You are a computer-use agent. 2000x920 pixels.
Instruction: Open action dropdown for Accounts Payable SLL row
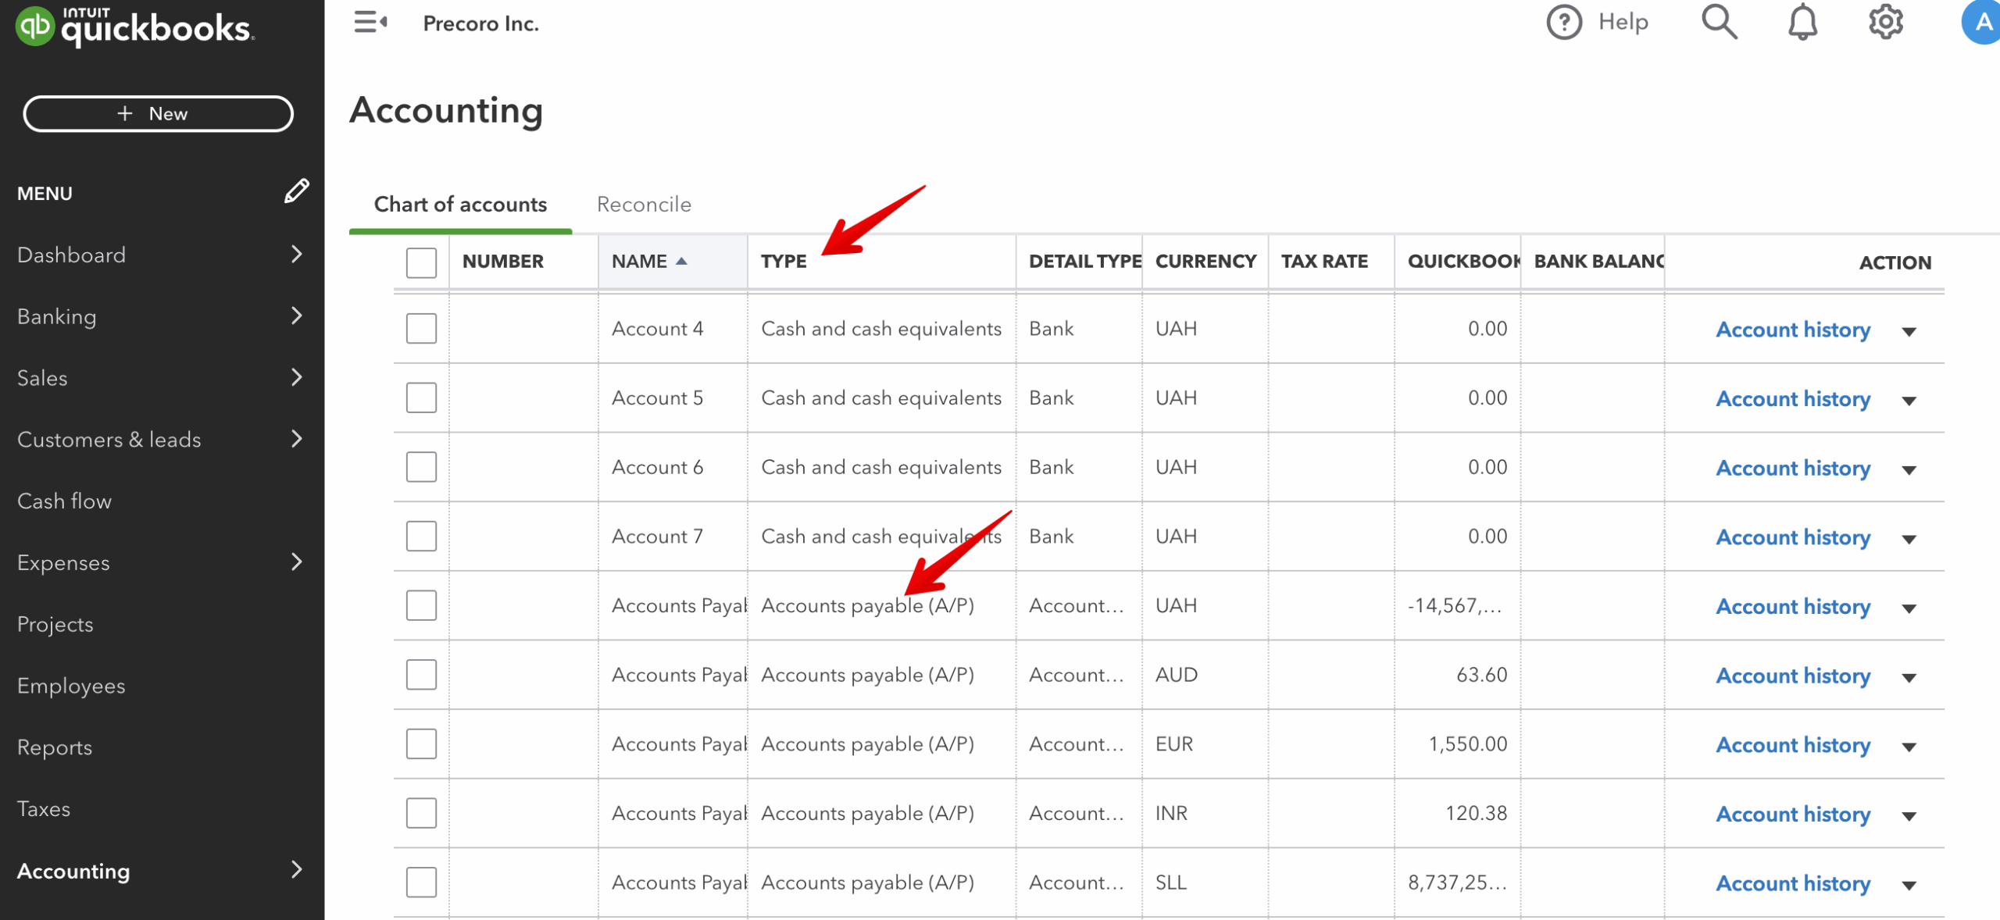1909,886
